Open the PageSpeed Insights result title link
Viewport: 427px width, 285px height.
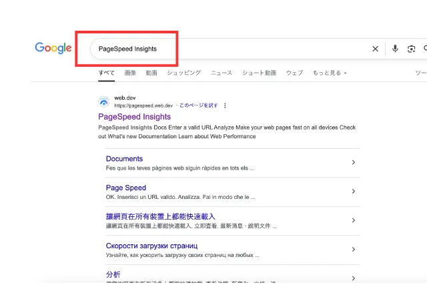pos(135,117)
